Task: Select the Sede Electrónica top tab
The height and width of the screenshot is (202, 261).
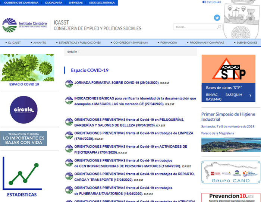Action: [x=102, y=3]
